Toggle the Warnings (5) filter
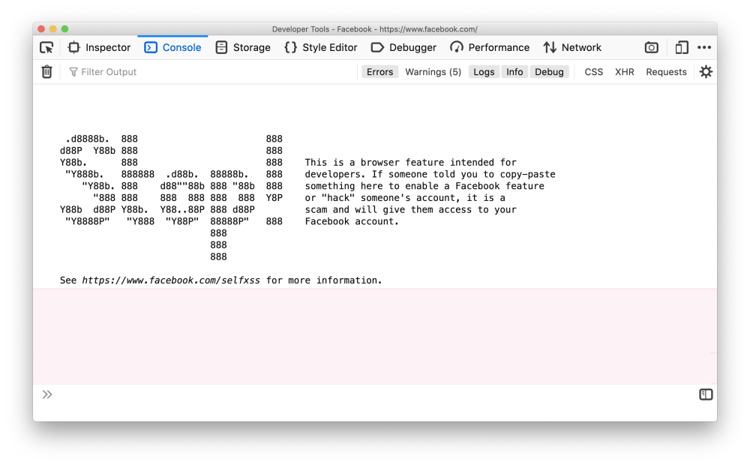 (x=433, y=72)
